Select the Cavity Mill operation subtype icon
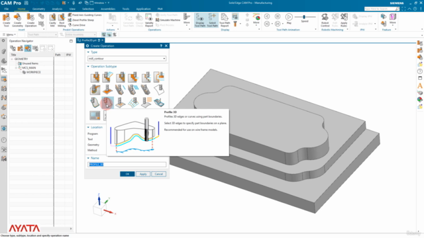This screenshot has height=238, width=424. (95, 77)
